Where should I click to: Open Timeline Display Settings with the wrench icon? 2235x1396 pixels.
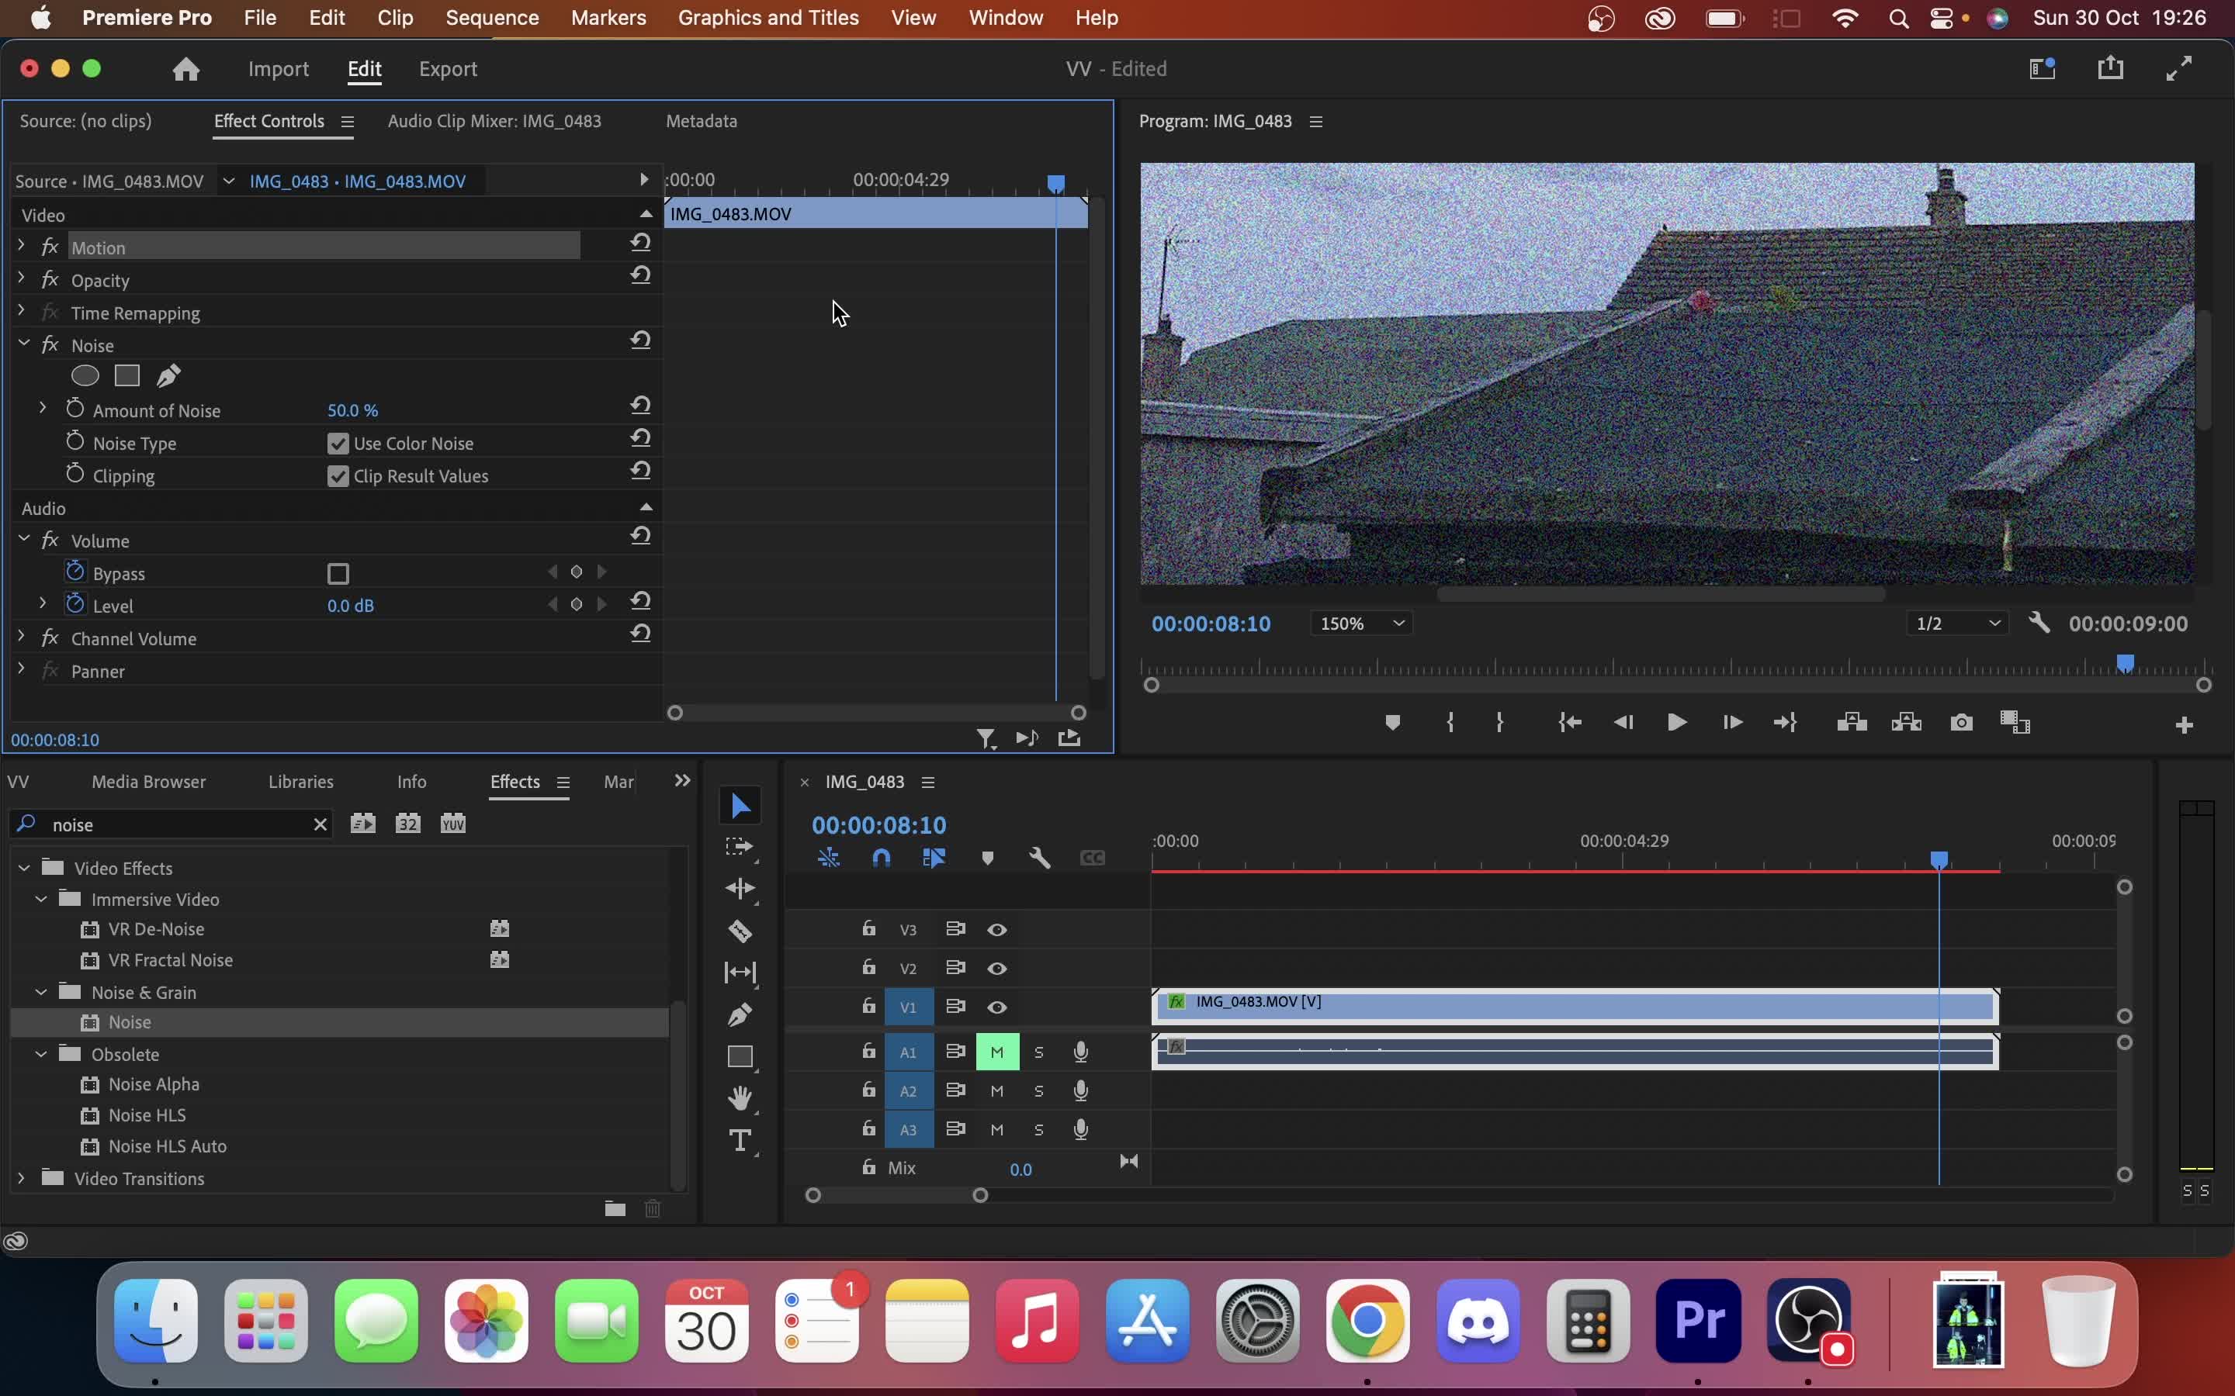(x=1040, y=857)
